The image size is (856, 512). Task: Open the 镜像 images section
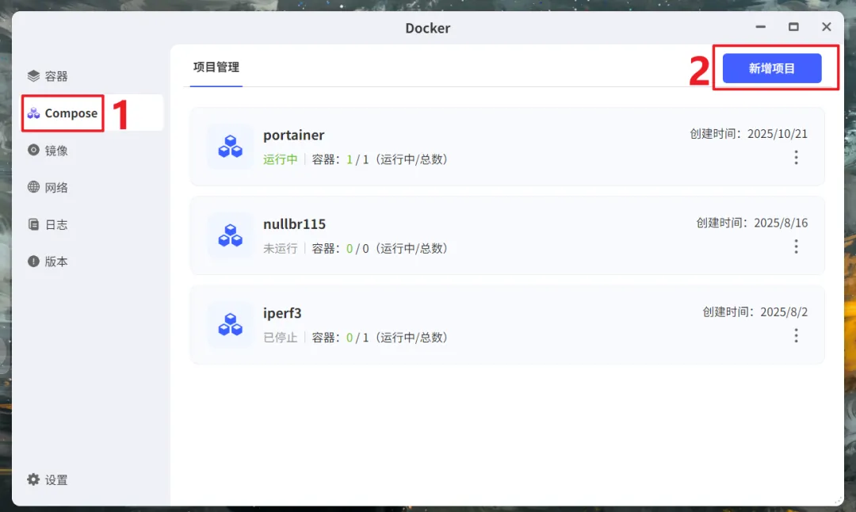(92, 150)
